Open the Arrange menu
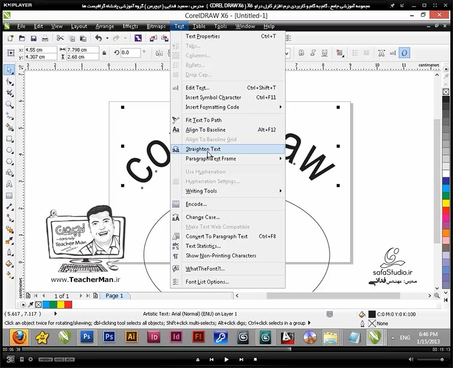453x368 pixels. [x=105, y=26]
